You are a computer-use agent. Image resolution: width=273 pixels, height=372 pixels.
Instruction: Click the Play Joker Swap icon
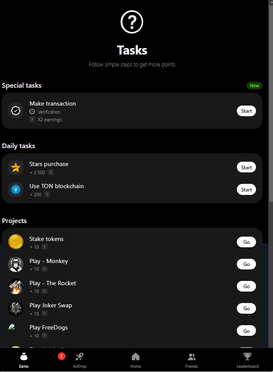point(16,309)
